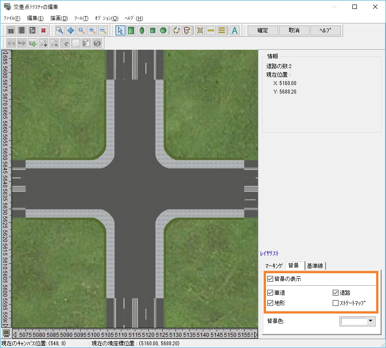
Task: Click the red X delete icon
Action: [x=43, y=30]
